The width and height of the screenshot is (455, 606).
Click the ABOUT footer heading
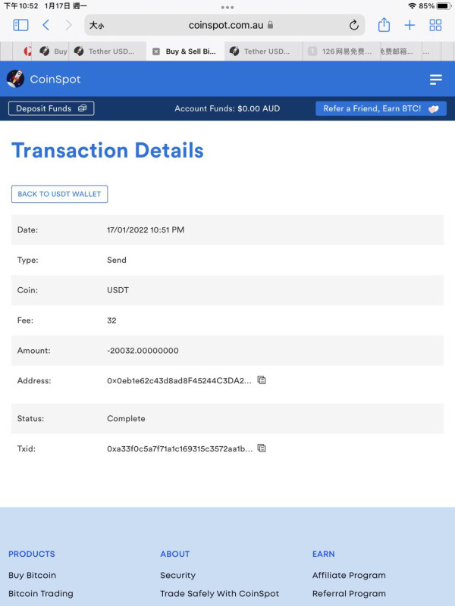(x=175, y=554)
